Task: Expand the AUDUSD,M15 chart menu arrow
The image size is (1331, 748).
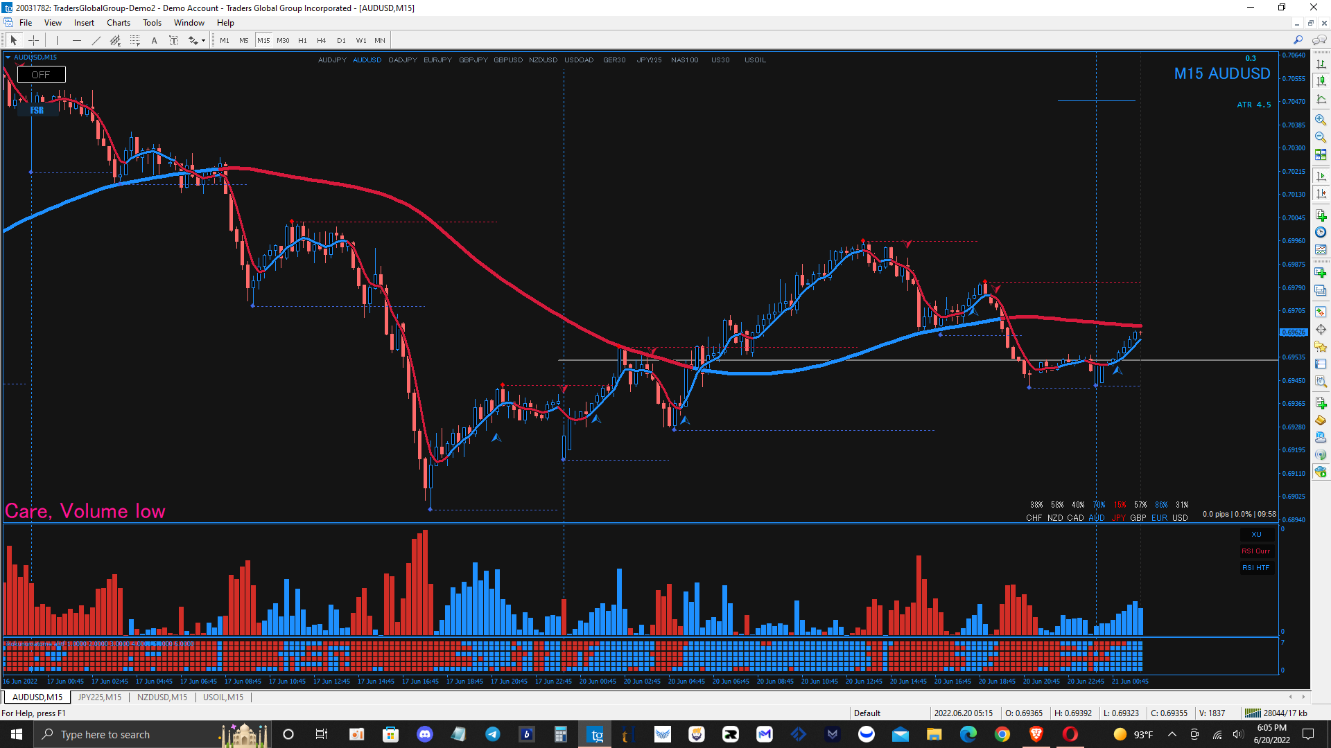Action: pyautogui.click(x=8, y=57)
